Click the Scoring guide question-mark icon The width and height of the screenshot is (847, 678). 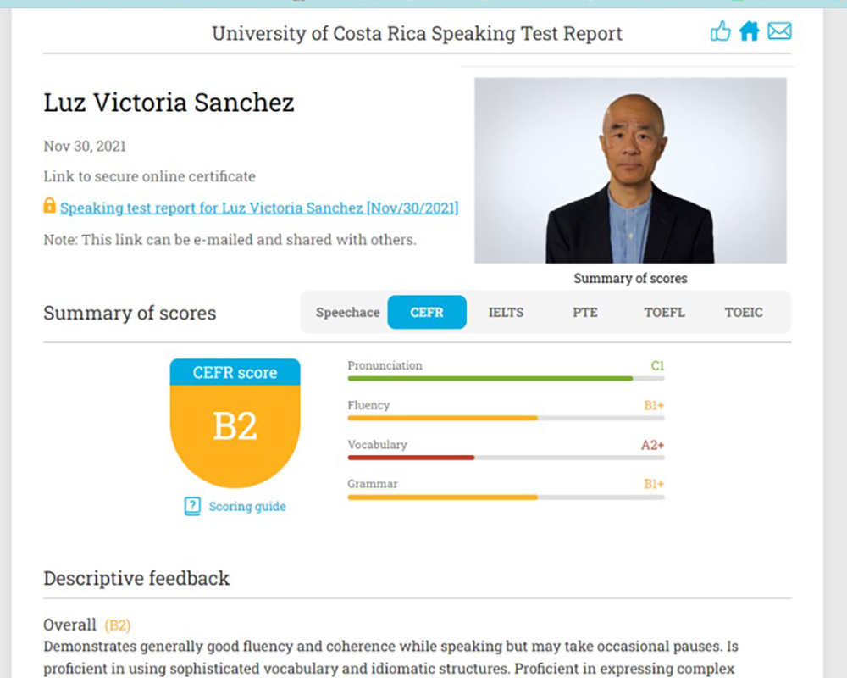[192, 506]
